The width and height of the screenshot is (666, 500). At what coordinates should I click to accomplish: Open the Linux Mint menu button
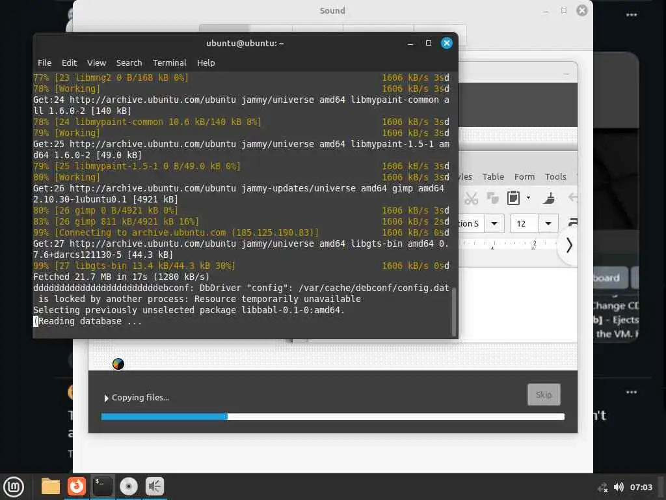tap(14, 486)
